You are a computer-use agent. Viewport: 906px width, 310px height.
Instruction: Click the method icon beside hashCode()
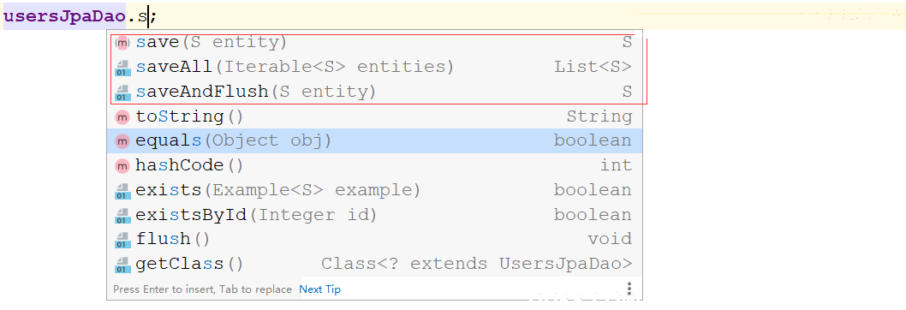pos(122,166)
